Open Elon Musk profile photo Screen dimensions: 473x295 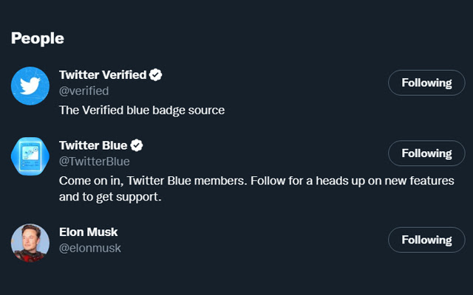(x=30, y=243)
